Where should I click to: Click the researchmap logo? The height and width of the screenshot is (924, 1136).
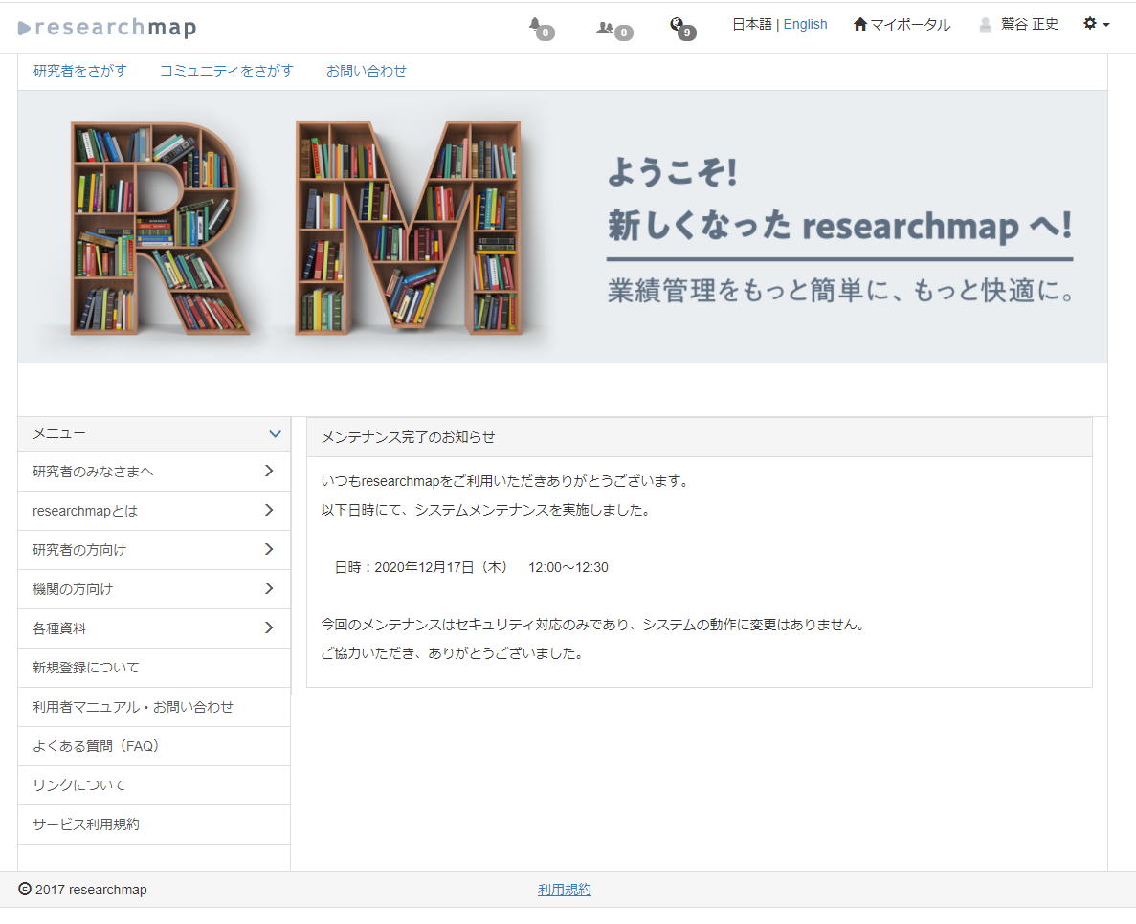pyautogui.click(x=107, y=28)
